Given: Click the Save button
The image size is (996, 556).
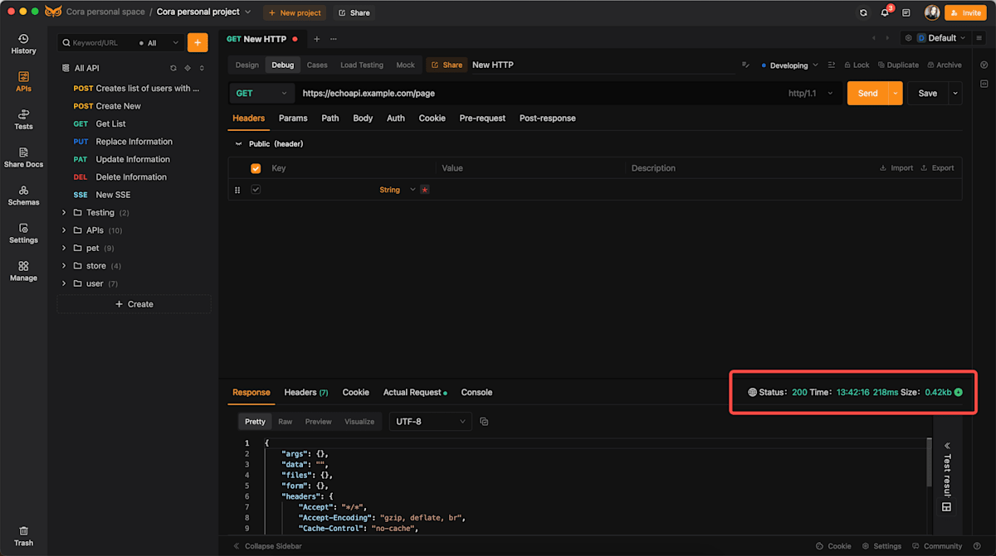Looking at the screenshot, I should [x=928, y=94].
